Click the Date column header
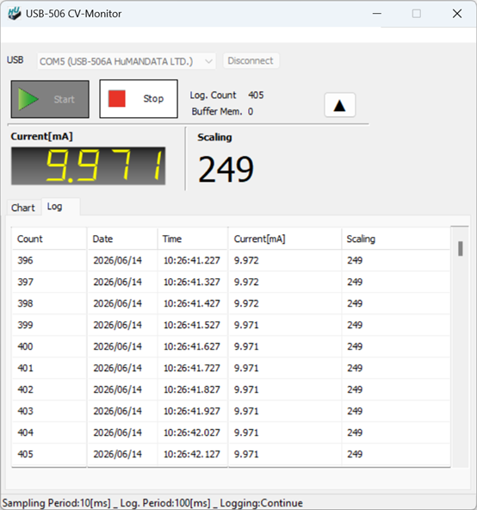Viewport: 477px width, 510px height. pyautogui.click(x=122, y=239)
